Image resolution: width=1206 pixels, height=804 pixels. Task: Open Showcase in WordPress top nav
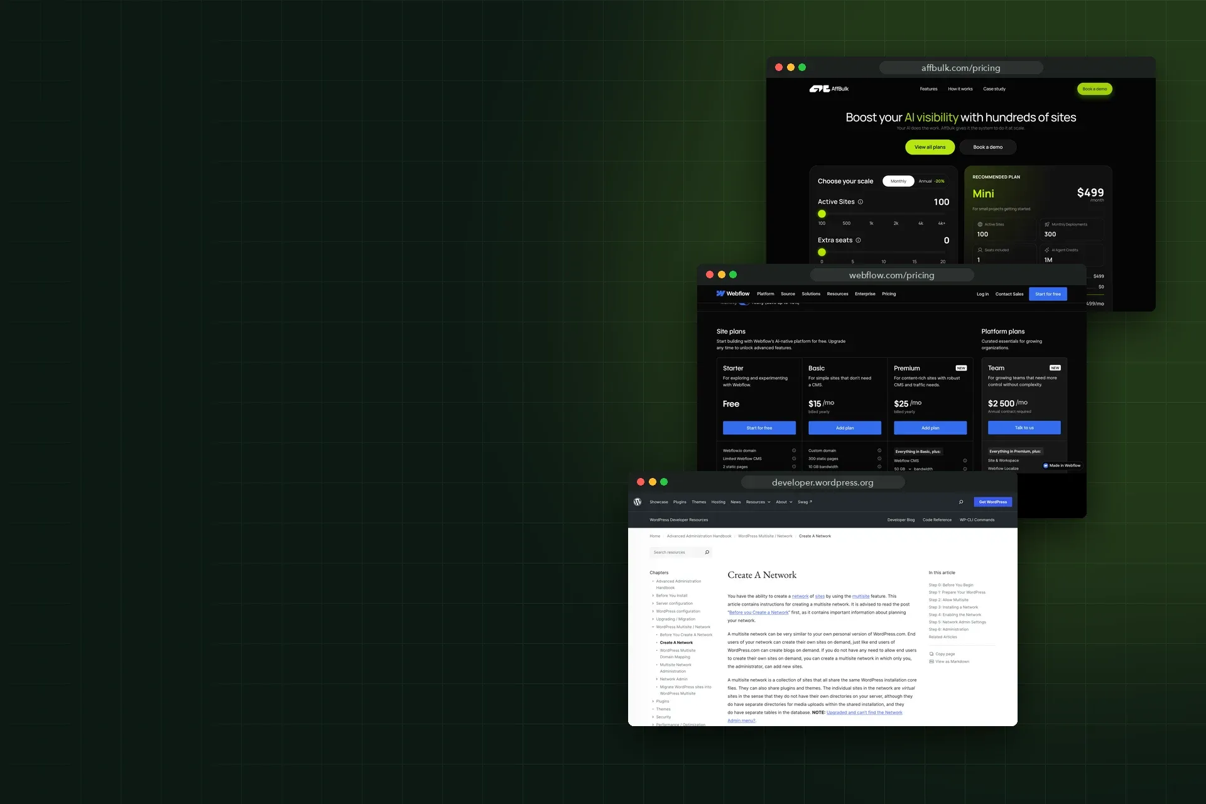pos(659,502)
